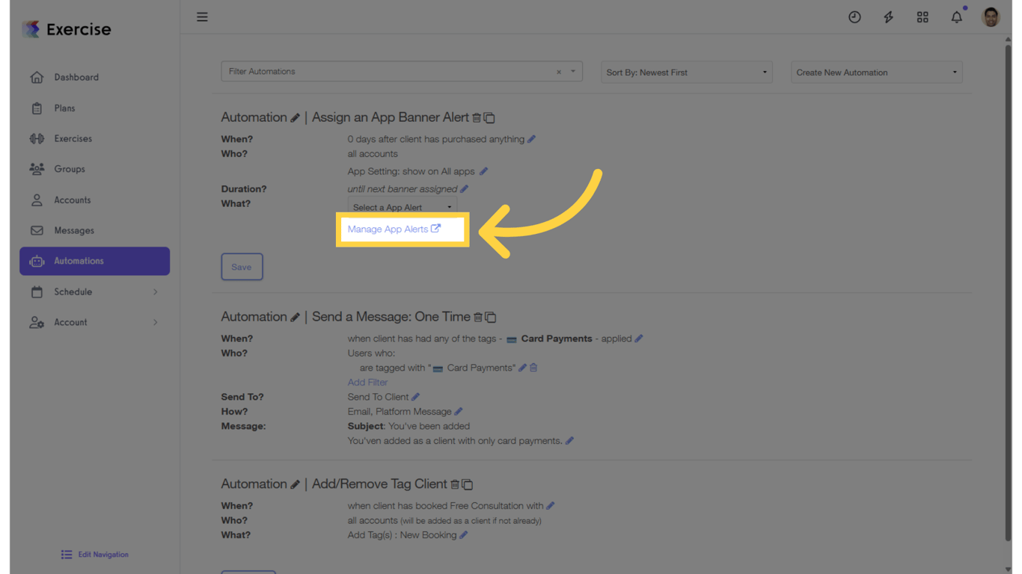The image size is (1022, 574).
Task: Edit the 'until next banner assigned' duration
Action: pyautogui.click(x=464, y=189)
